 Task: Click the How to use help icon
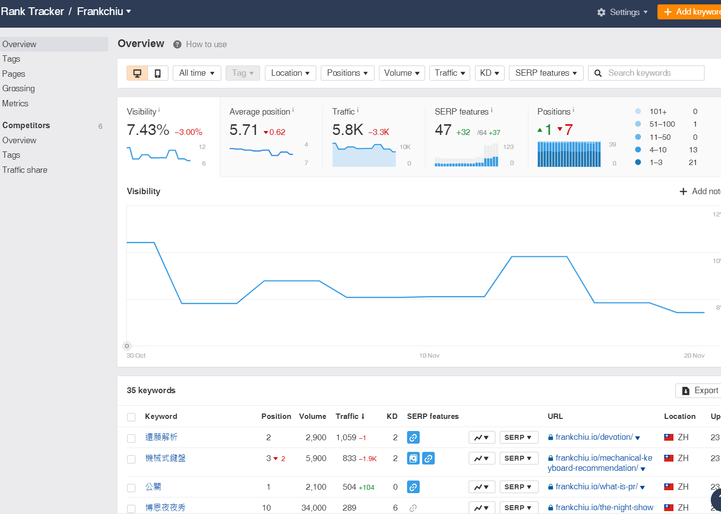[x=178, y=45]
